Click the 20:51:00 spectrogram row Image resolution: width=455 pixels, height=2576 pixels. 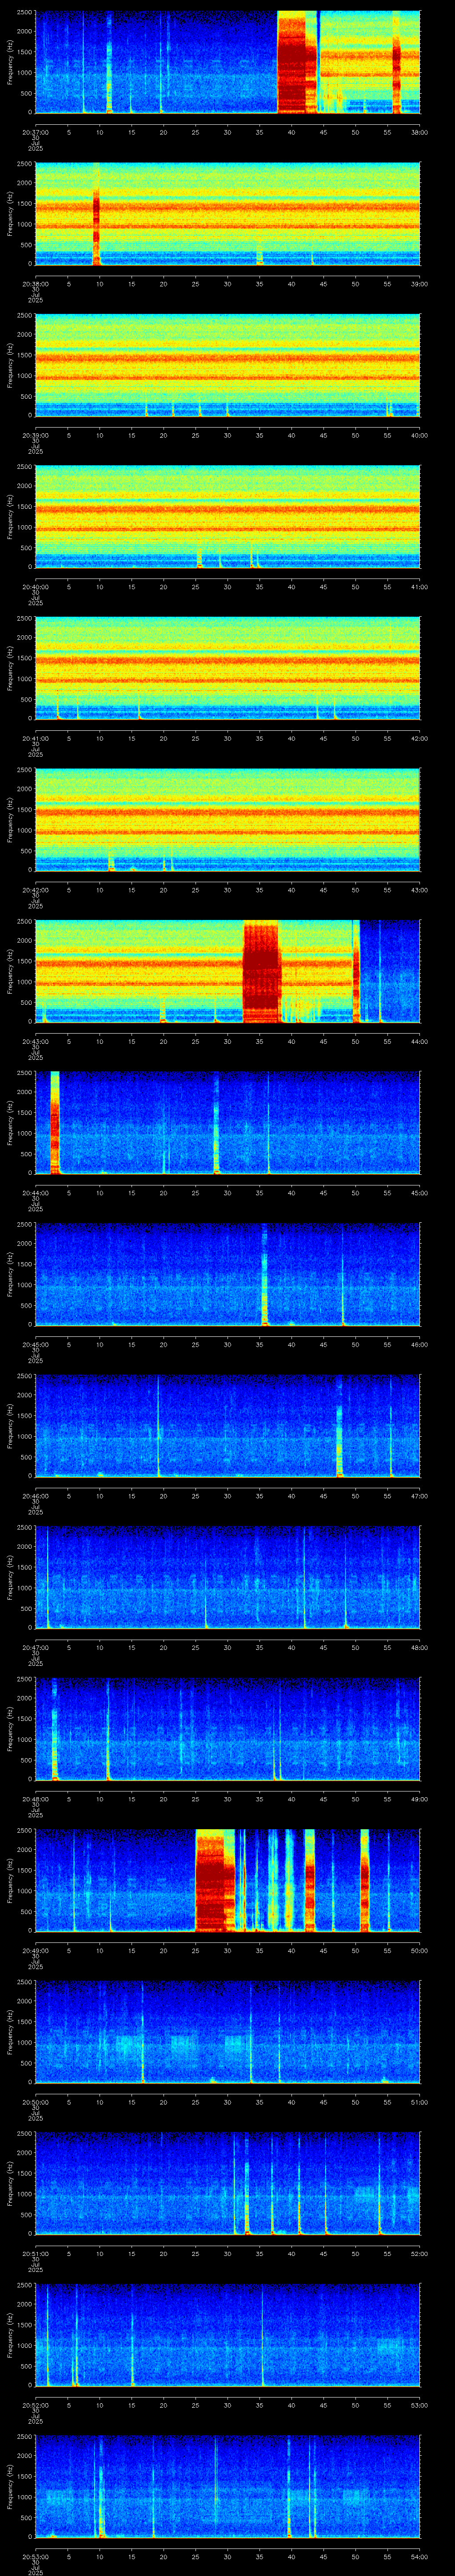[227, 2183]
